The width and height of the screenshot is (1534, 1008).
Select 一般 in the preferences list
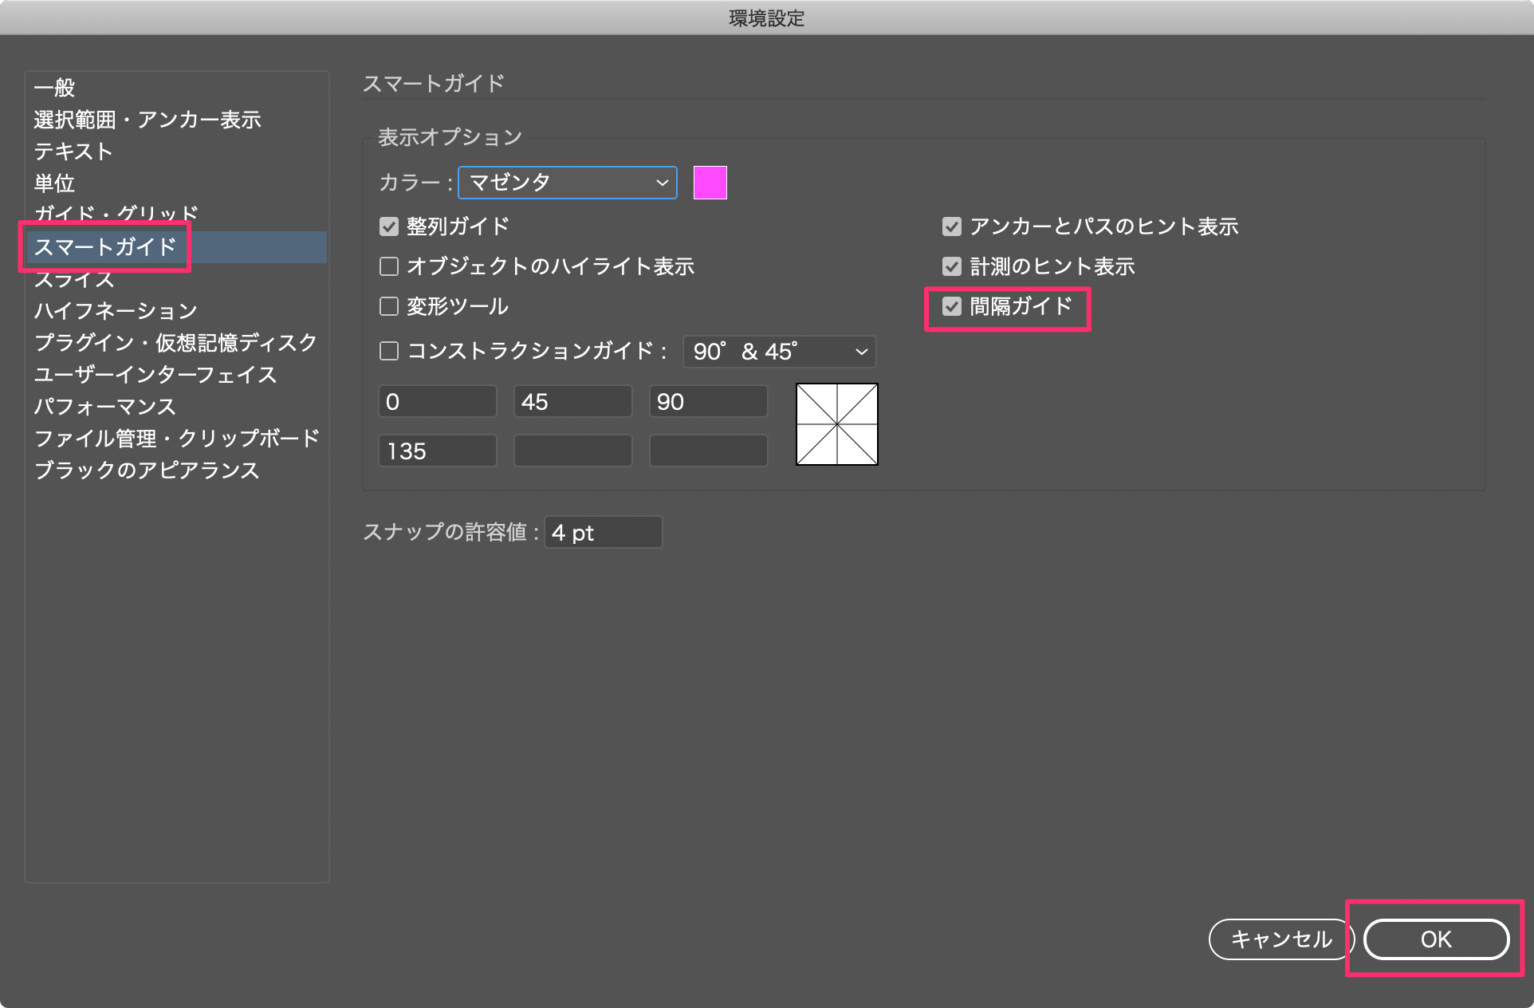point(176,88)
